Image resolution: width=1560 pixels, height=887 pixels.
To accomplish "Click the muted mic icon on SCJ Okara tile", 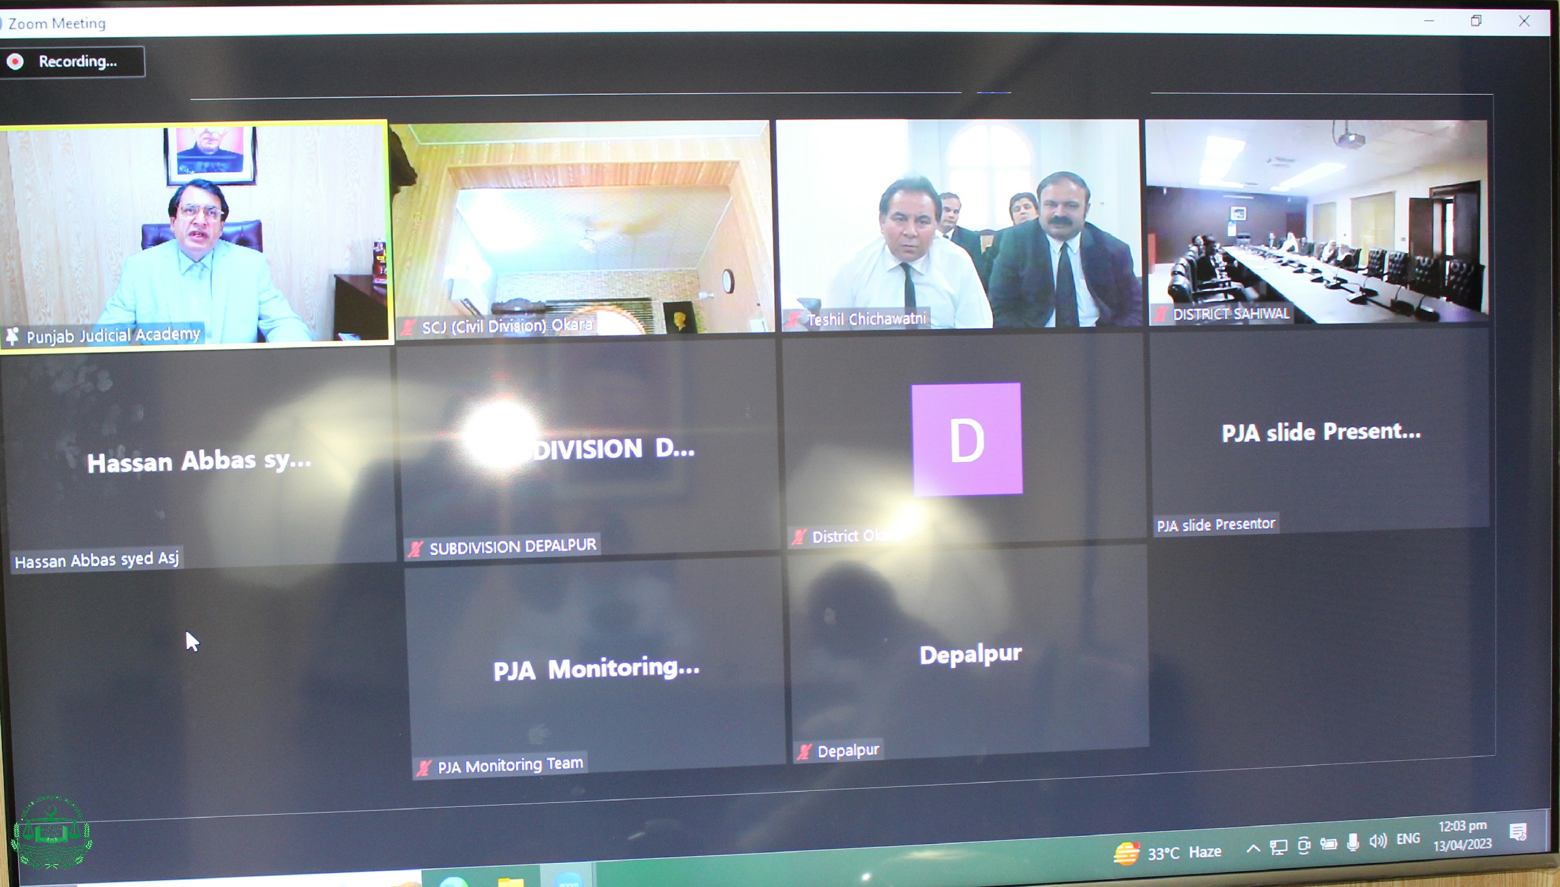I will pos(408,327).
